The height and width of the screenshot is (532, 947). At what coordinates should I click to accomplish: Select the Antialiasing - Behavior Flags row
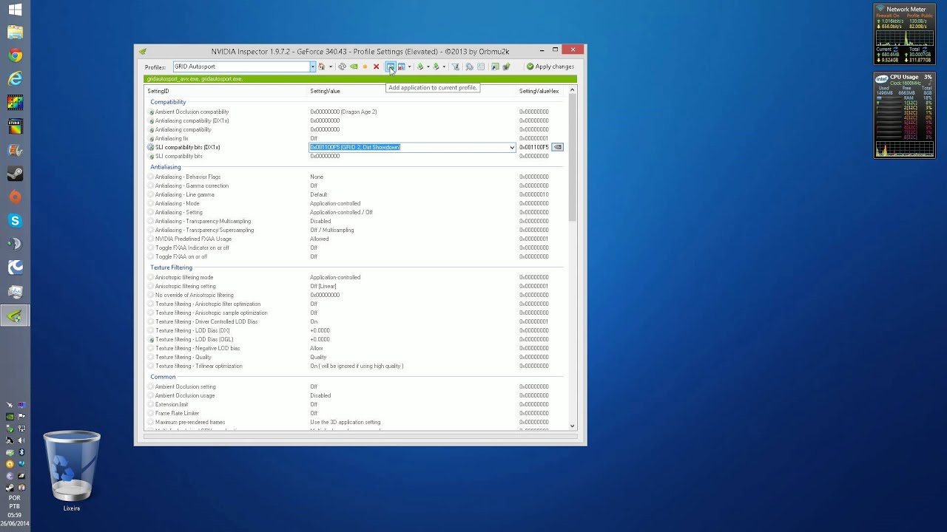tap(356, 177)
